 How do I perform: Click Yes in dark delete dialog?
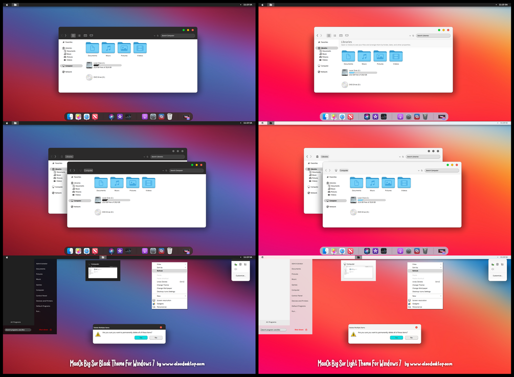(141, 337)
